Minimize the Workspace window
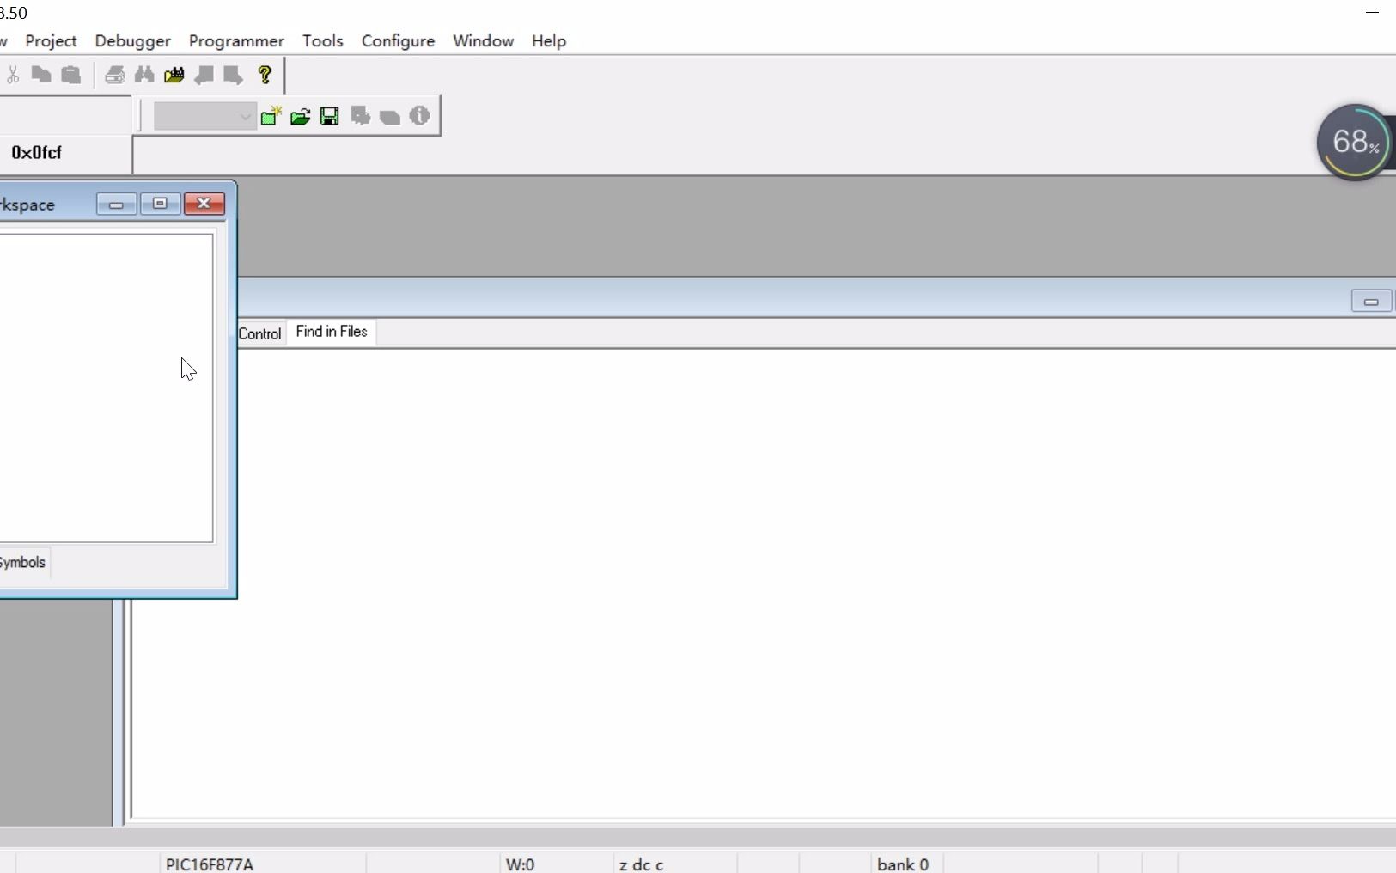Viewport: 1396px width, 873px height. pyautogui.click(x=117, y=204)
